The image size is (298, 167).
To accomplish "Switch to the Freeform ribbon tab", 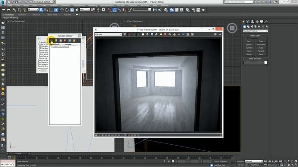I will pos(22,14).
